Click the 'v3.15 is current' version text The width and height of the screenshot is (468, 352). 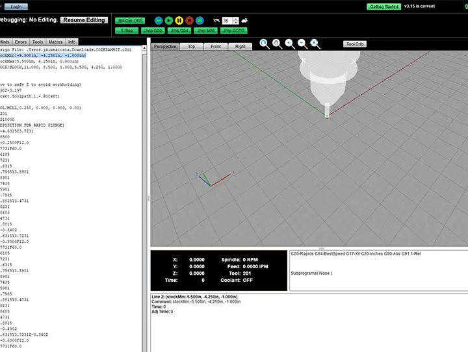click(x=419, y=6)
